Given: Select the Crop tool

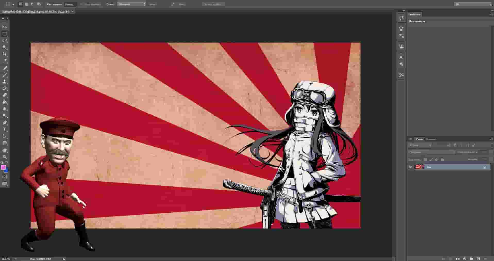Looking at the screenshot, I should click(x=4, y=54).
